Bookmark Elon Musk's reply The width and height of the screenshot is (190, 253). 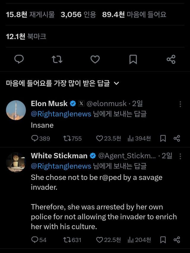pyautogui.click(x=163, y=138)
